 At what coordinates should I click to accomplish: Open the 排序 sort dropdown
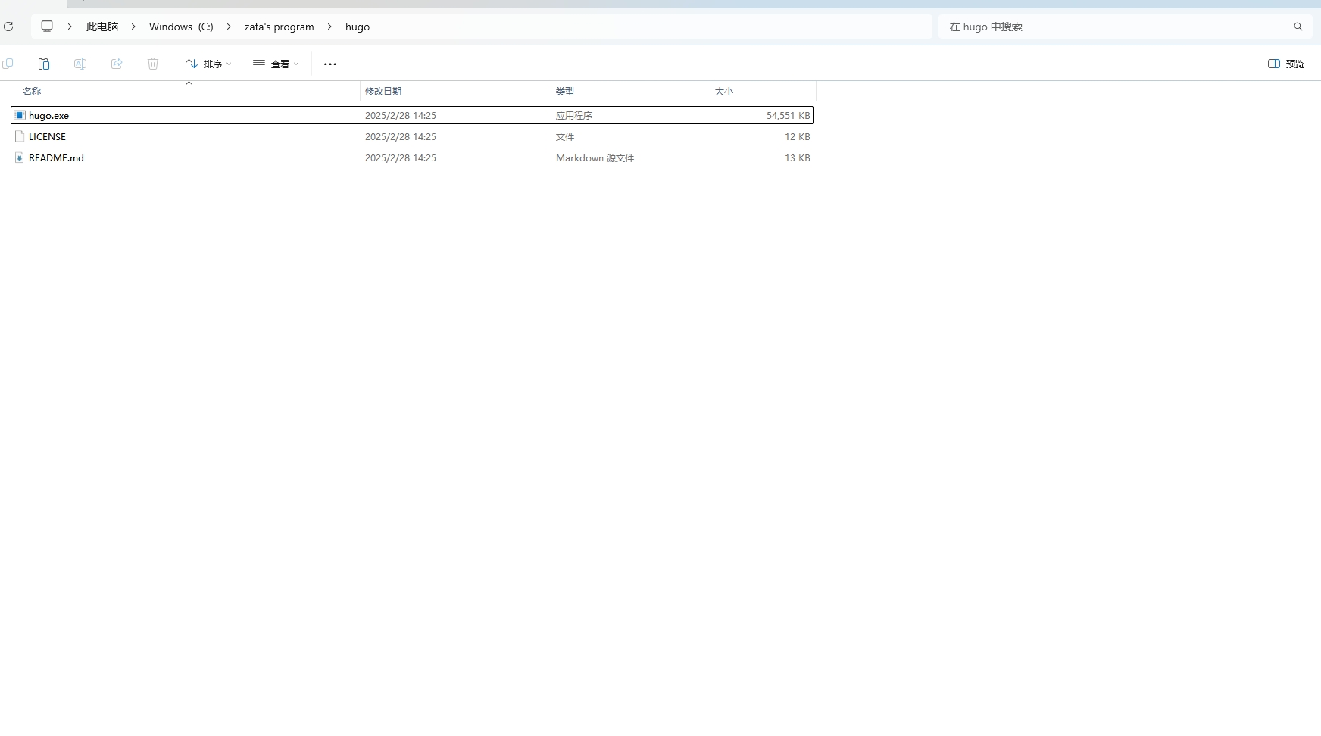pyautogui.click(x=208, y=64)
